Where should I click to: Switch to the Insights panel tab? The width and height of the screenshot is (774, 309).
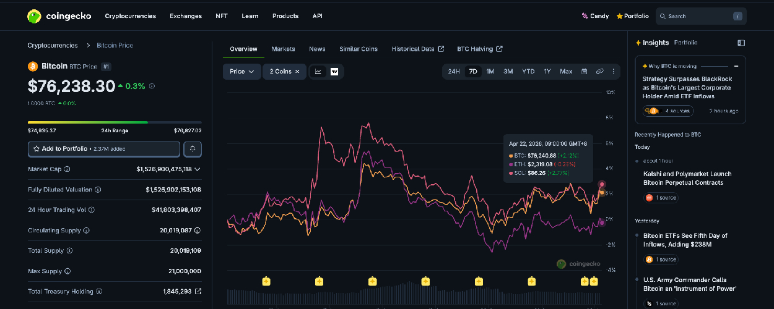click(x=652, y=43)
